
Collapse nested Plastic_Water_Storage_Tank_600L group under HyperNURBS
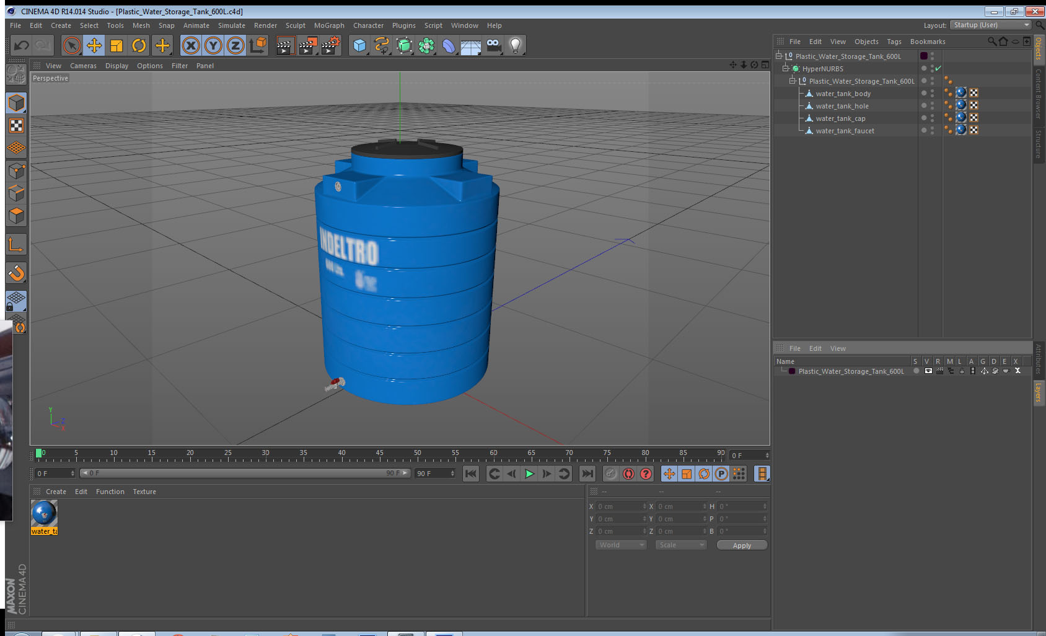[792, 81]
